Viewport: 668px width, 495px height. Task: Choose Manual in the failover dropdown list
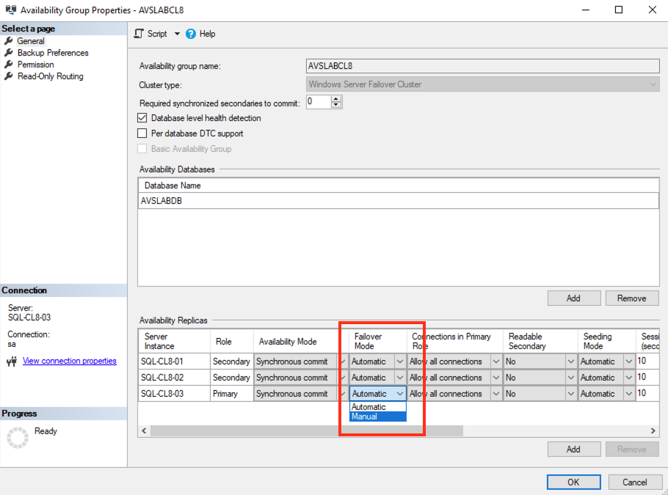coord(378,417)
